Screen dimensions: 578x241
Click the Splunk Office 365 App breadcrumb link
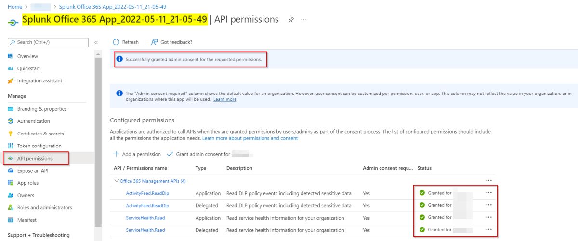tap(113, 7)
